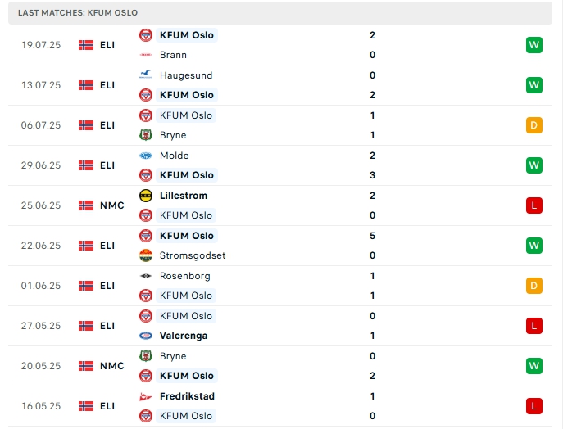This screenshot has width=563, height=429.
Task: Click the green W badge for 22.06.25
Action: (534, 246)
